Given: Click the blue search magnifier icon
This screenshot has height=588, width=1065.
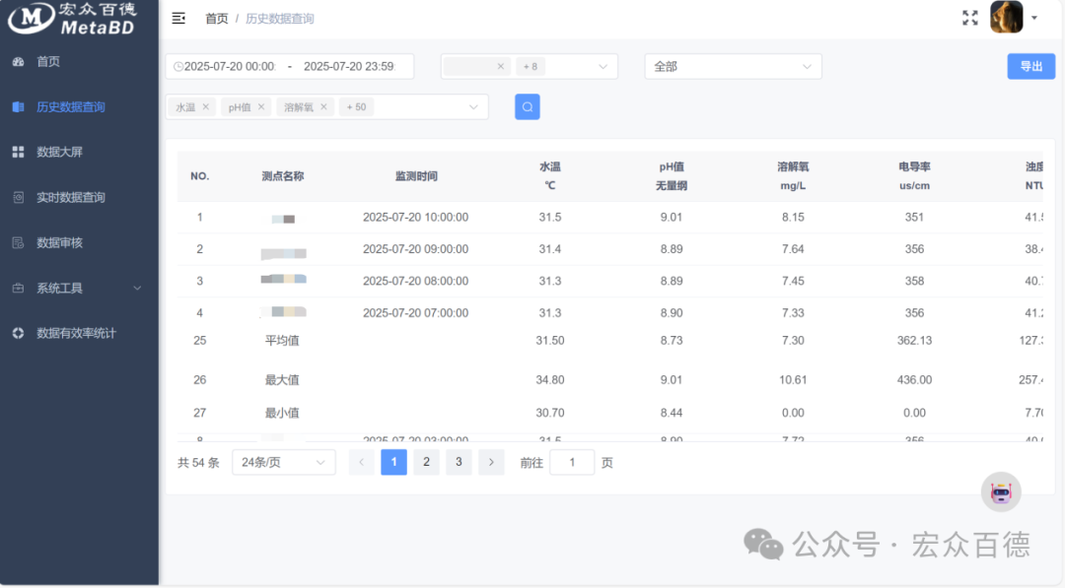Looking at the screenshot, I should pyautogui.click(x=527, y=105).
